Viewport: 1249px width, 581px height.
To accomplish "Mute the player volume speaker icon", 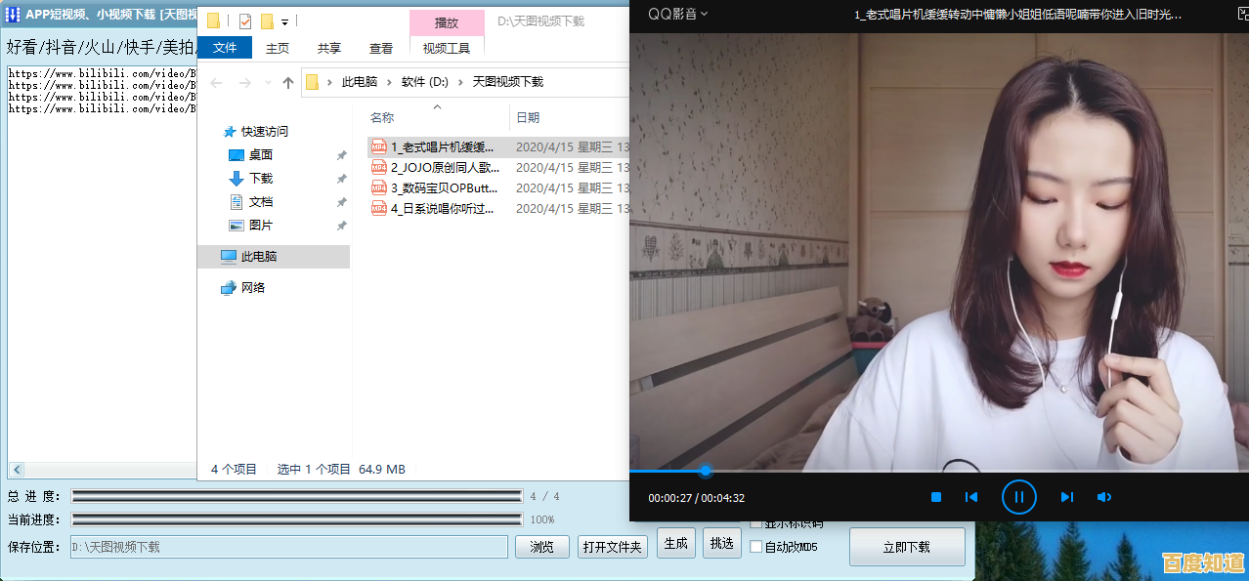I will click(1104, 497).
